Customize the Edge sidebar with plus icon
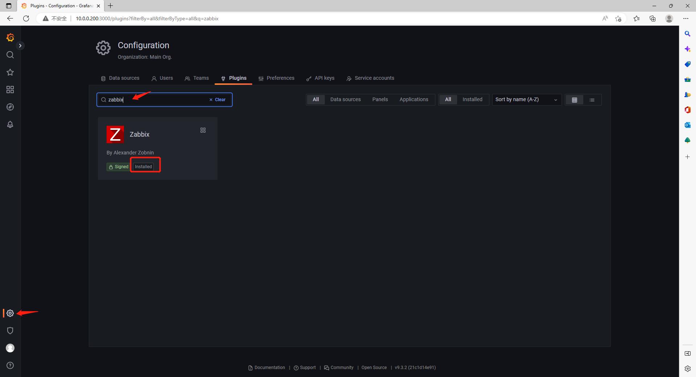 [x=687, y=157]
